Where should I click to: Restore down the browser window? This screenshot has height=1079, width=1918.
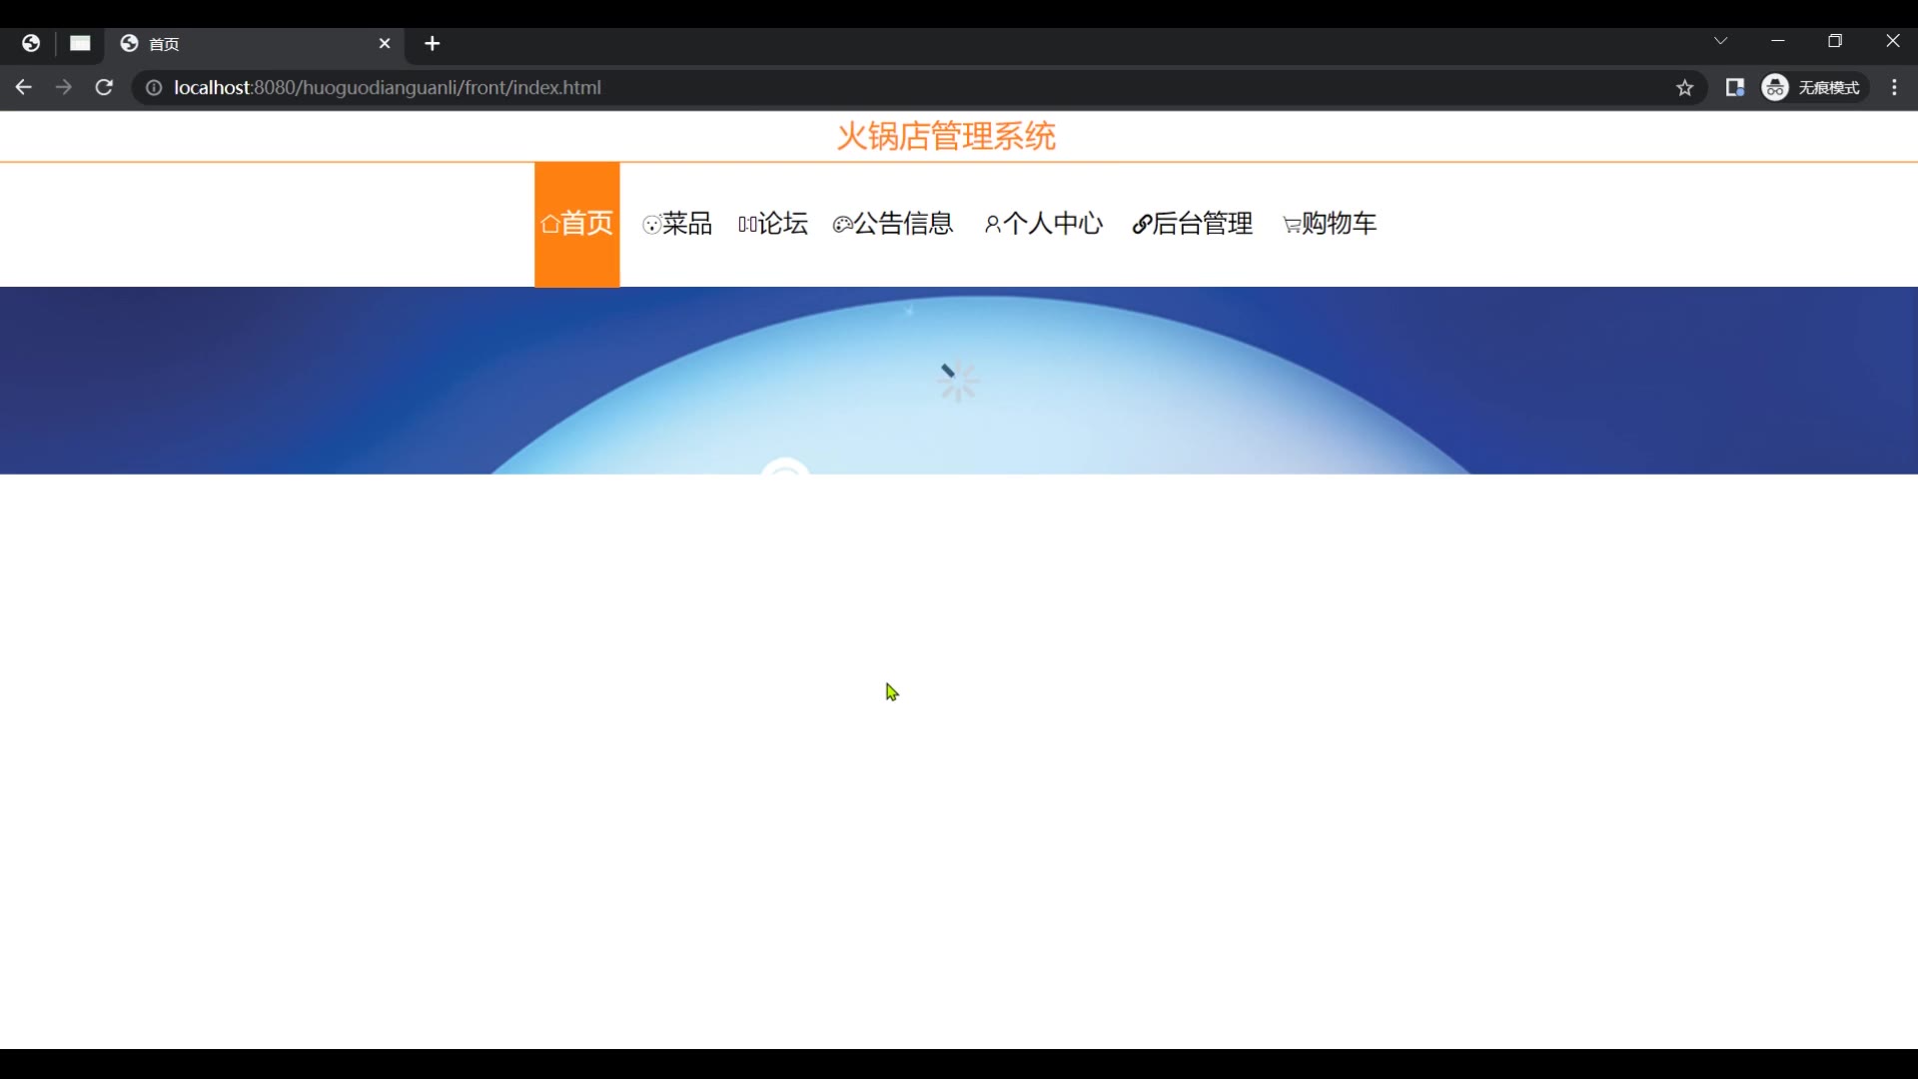(x=1835, y=41)
